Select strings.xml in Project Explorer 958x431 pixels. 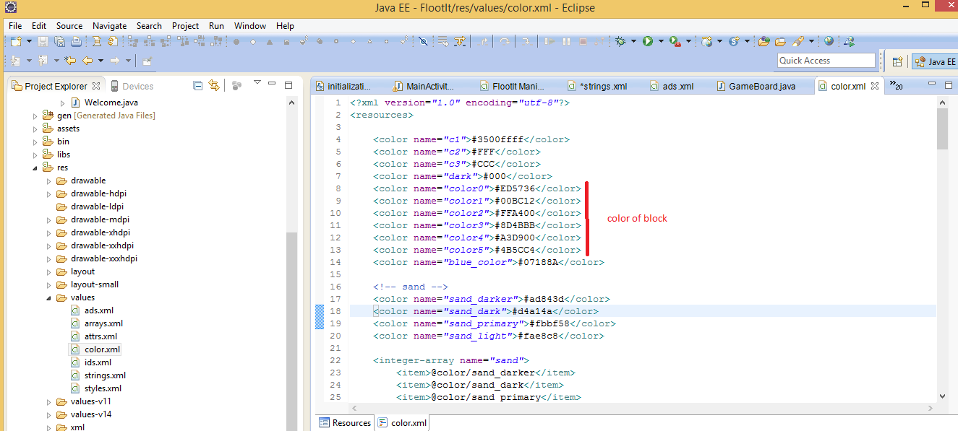(x=105, y=375)
